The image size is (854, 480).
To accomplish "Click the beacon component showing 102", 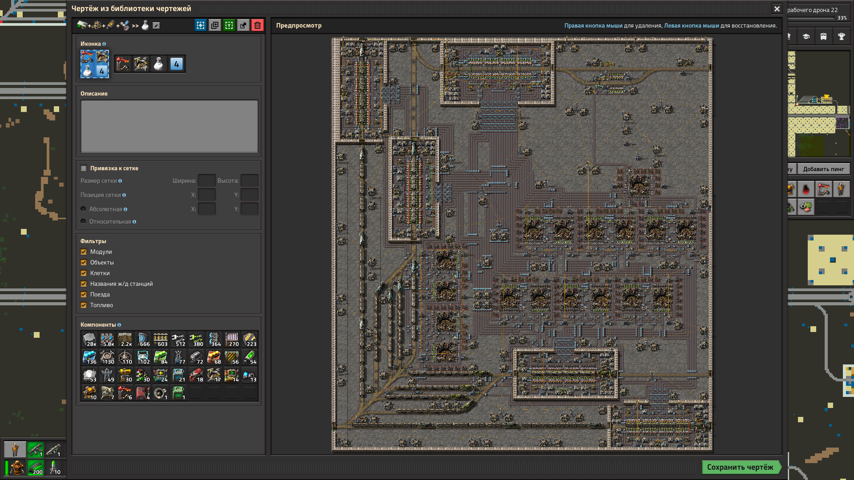I will tap(143, 357).
